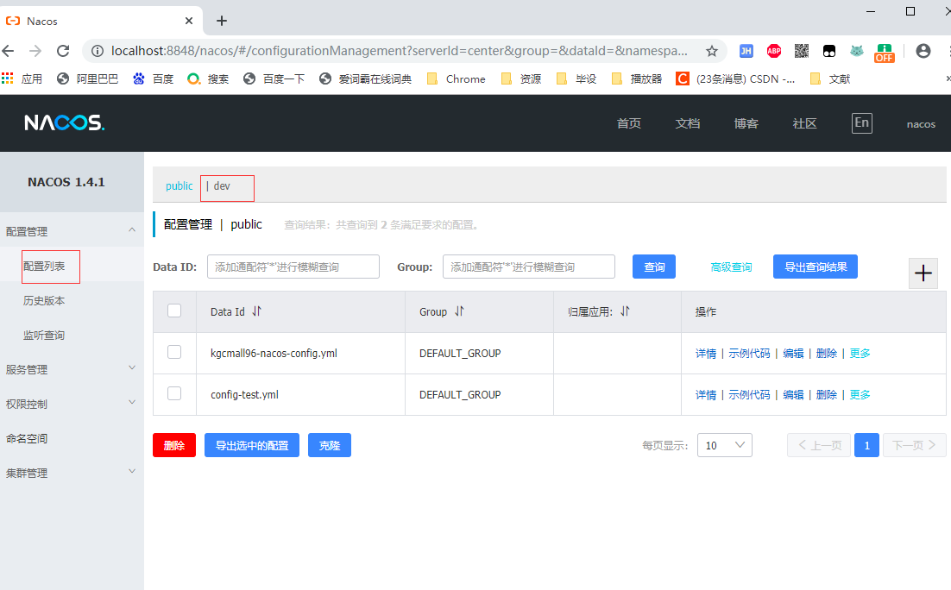The width and height of the screenshot is (951, 590).
Task: Open 历史版本 in the sidebar
Action: [x=44, y=301]
